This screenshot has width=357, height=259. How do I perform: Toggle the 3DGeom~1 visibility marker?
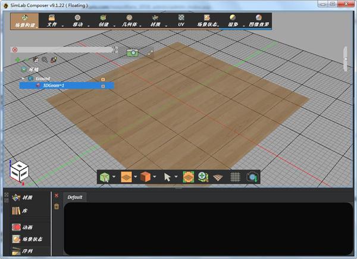tap(103, 86)
